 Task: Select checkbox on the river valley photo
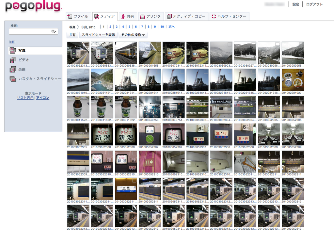[x=110, y=72]
